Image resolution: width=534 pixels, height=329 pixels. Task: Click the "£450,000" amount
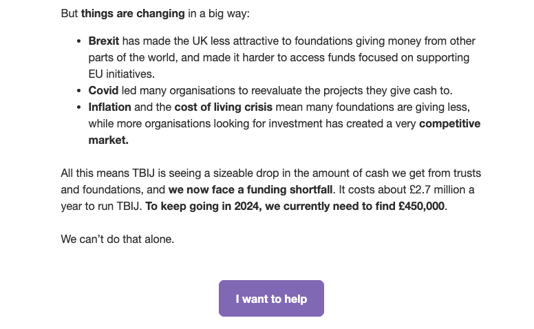pos(421,206)
